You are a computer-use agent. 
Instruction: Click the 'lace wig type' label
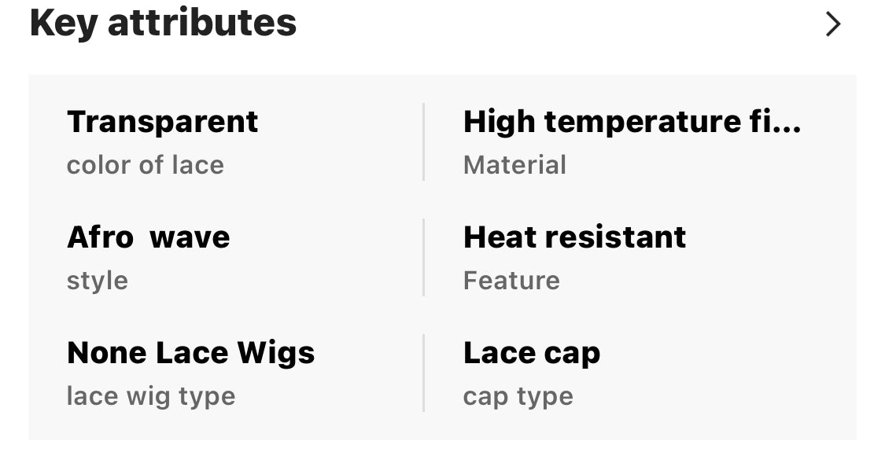pos(151,396)
